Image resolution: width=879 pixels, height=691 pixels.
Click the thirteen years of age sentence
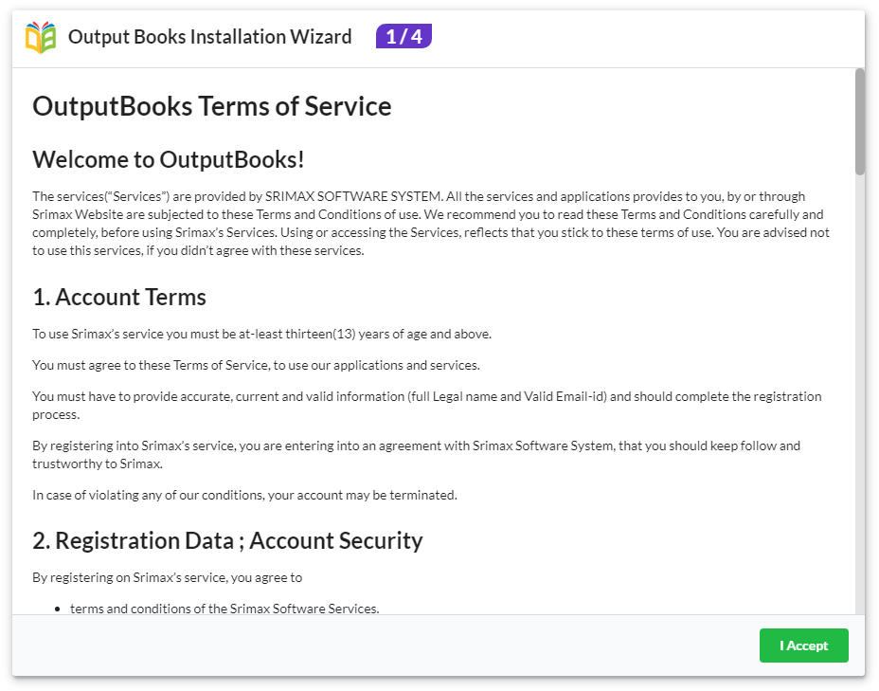click(261, 335)
